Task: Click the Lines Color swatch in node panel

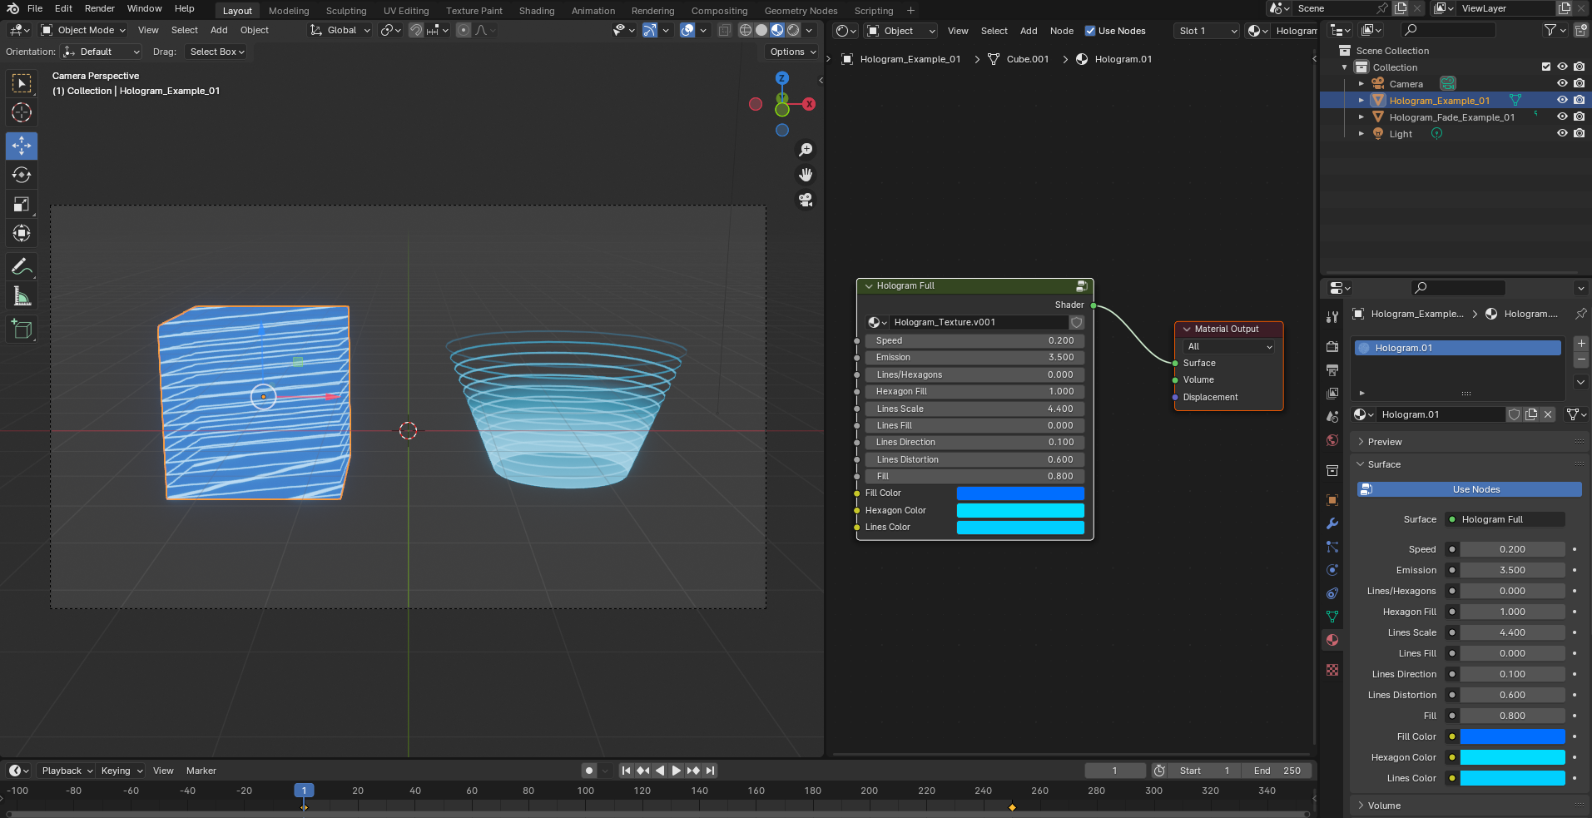Action: [x=1020, y=527]
